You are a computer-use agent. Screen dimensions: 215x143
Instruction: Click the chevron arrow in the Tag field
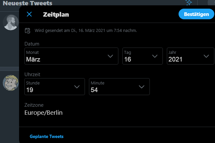click(155, 56)
